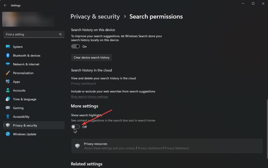268x168 pixels.
Task: Click the Accessibility figure icon
Action: 8,117
